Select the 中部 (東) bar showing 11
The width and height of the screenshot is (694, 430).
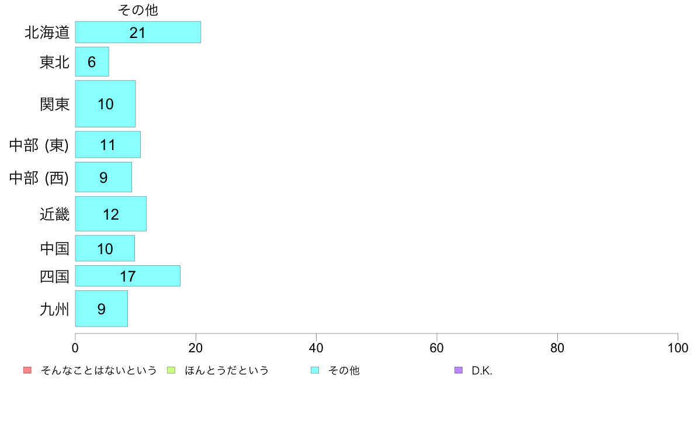point(108,144)
